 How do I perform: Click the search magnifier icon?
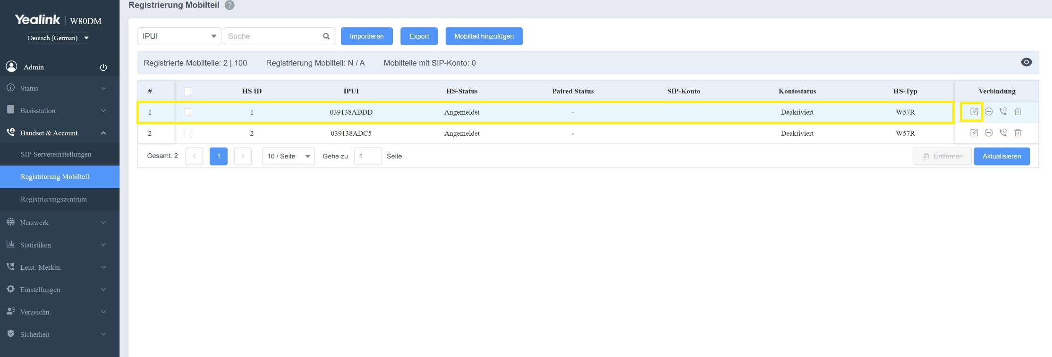(326, 36)
